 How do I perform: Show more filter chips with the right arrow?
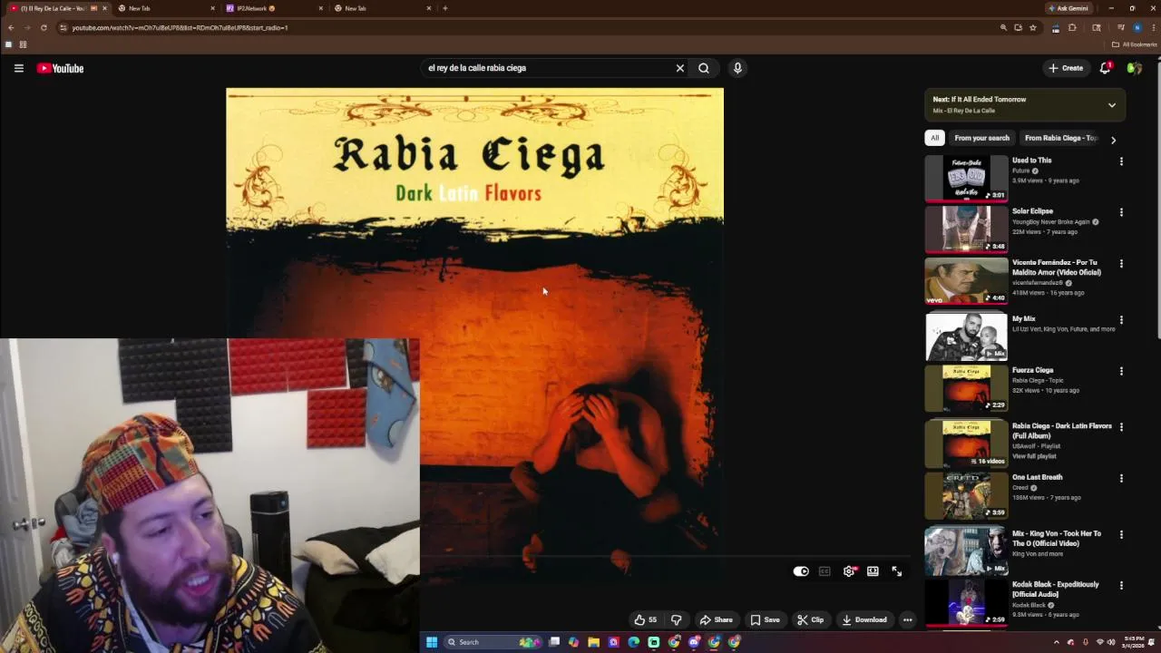click(1113, 140)
